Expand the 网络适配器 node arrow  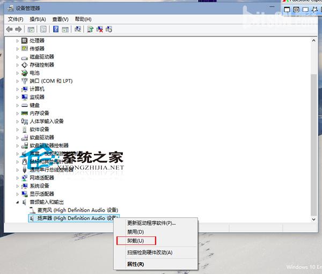[x=18, y=178]
